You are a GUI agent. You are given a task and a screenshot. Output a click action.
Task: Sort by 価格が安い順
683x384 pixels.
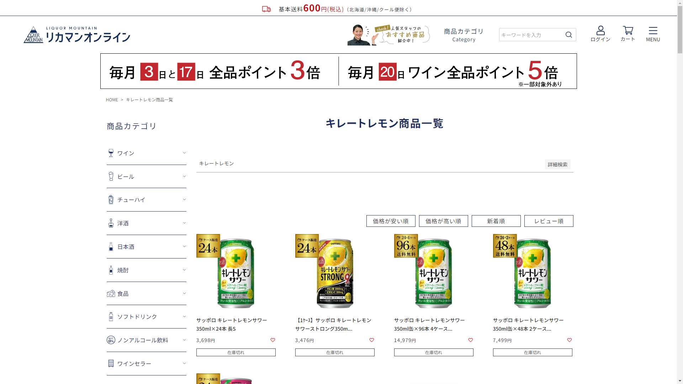(391, 221)
